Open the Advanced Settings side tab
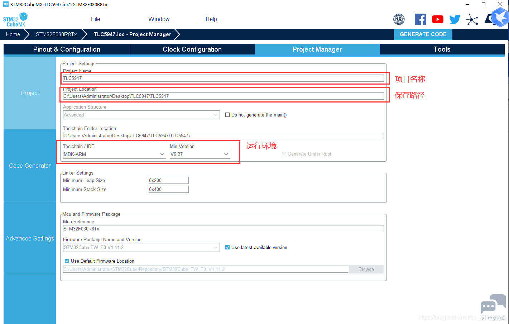The image size is (509, 324). (x=30, y=238)
